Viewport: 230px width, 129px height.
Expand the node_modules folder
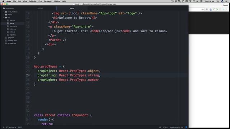pos(4,12)
